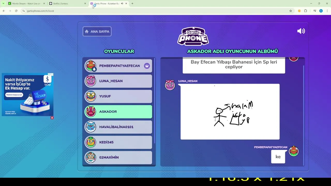The width and height of the screenshot is (331, 186).
Task: Click the ad info icon on İşCep banner
Action: click(x=49, y=75)
